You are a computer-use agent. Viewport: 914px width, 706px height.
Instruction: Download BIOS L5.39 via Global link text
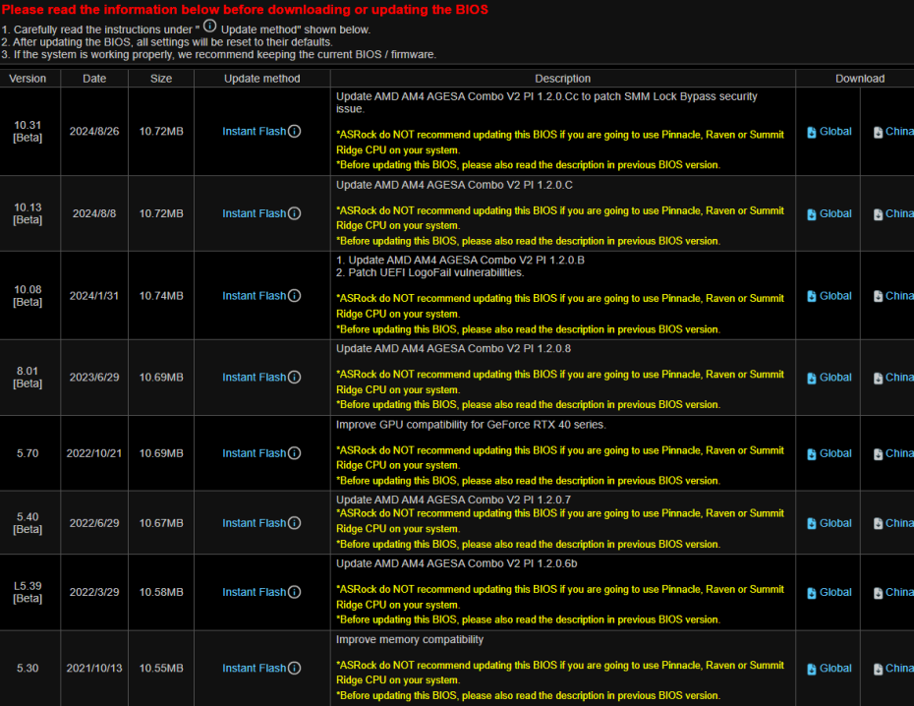pyautogui.click(x=835, y=592)
